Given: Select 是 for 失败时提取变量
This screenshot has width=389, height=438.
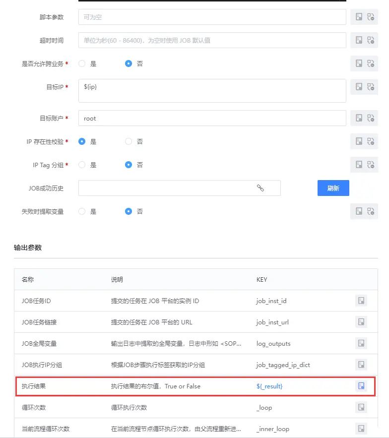Looking at the screenshot, I should coord(82,211).
